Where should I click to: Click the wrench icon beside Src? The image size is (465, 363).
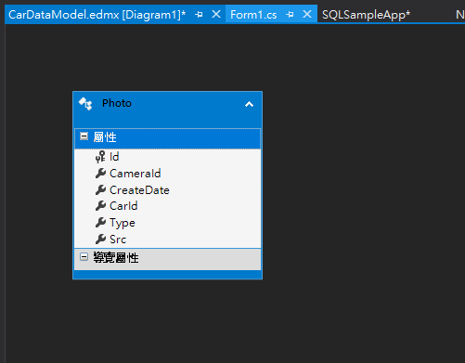click(x=100, y=240)
